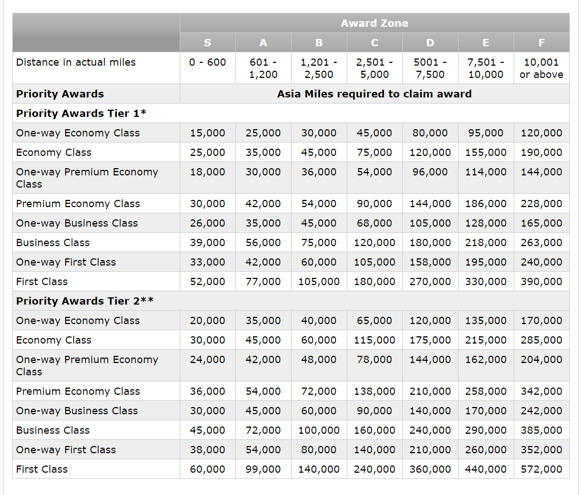Click the "263,000" miles value
The width and height of the screenshot is (586, 495).
point(541,243)
